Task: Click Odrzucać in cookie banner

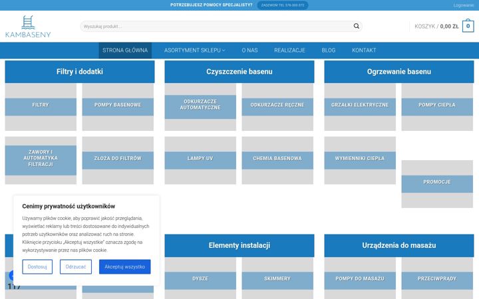Action: pos(76,266)
